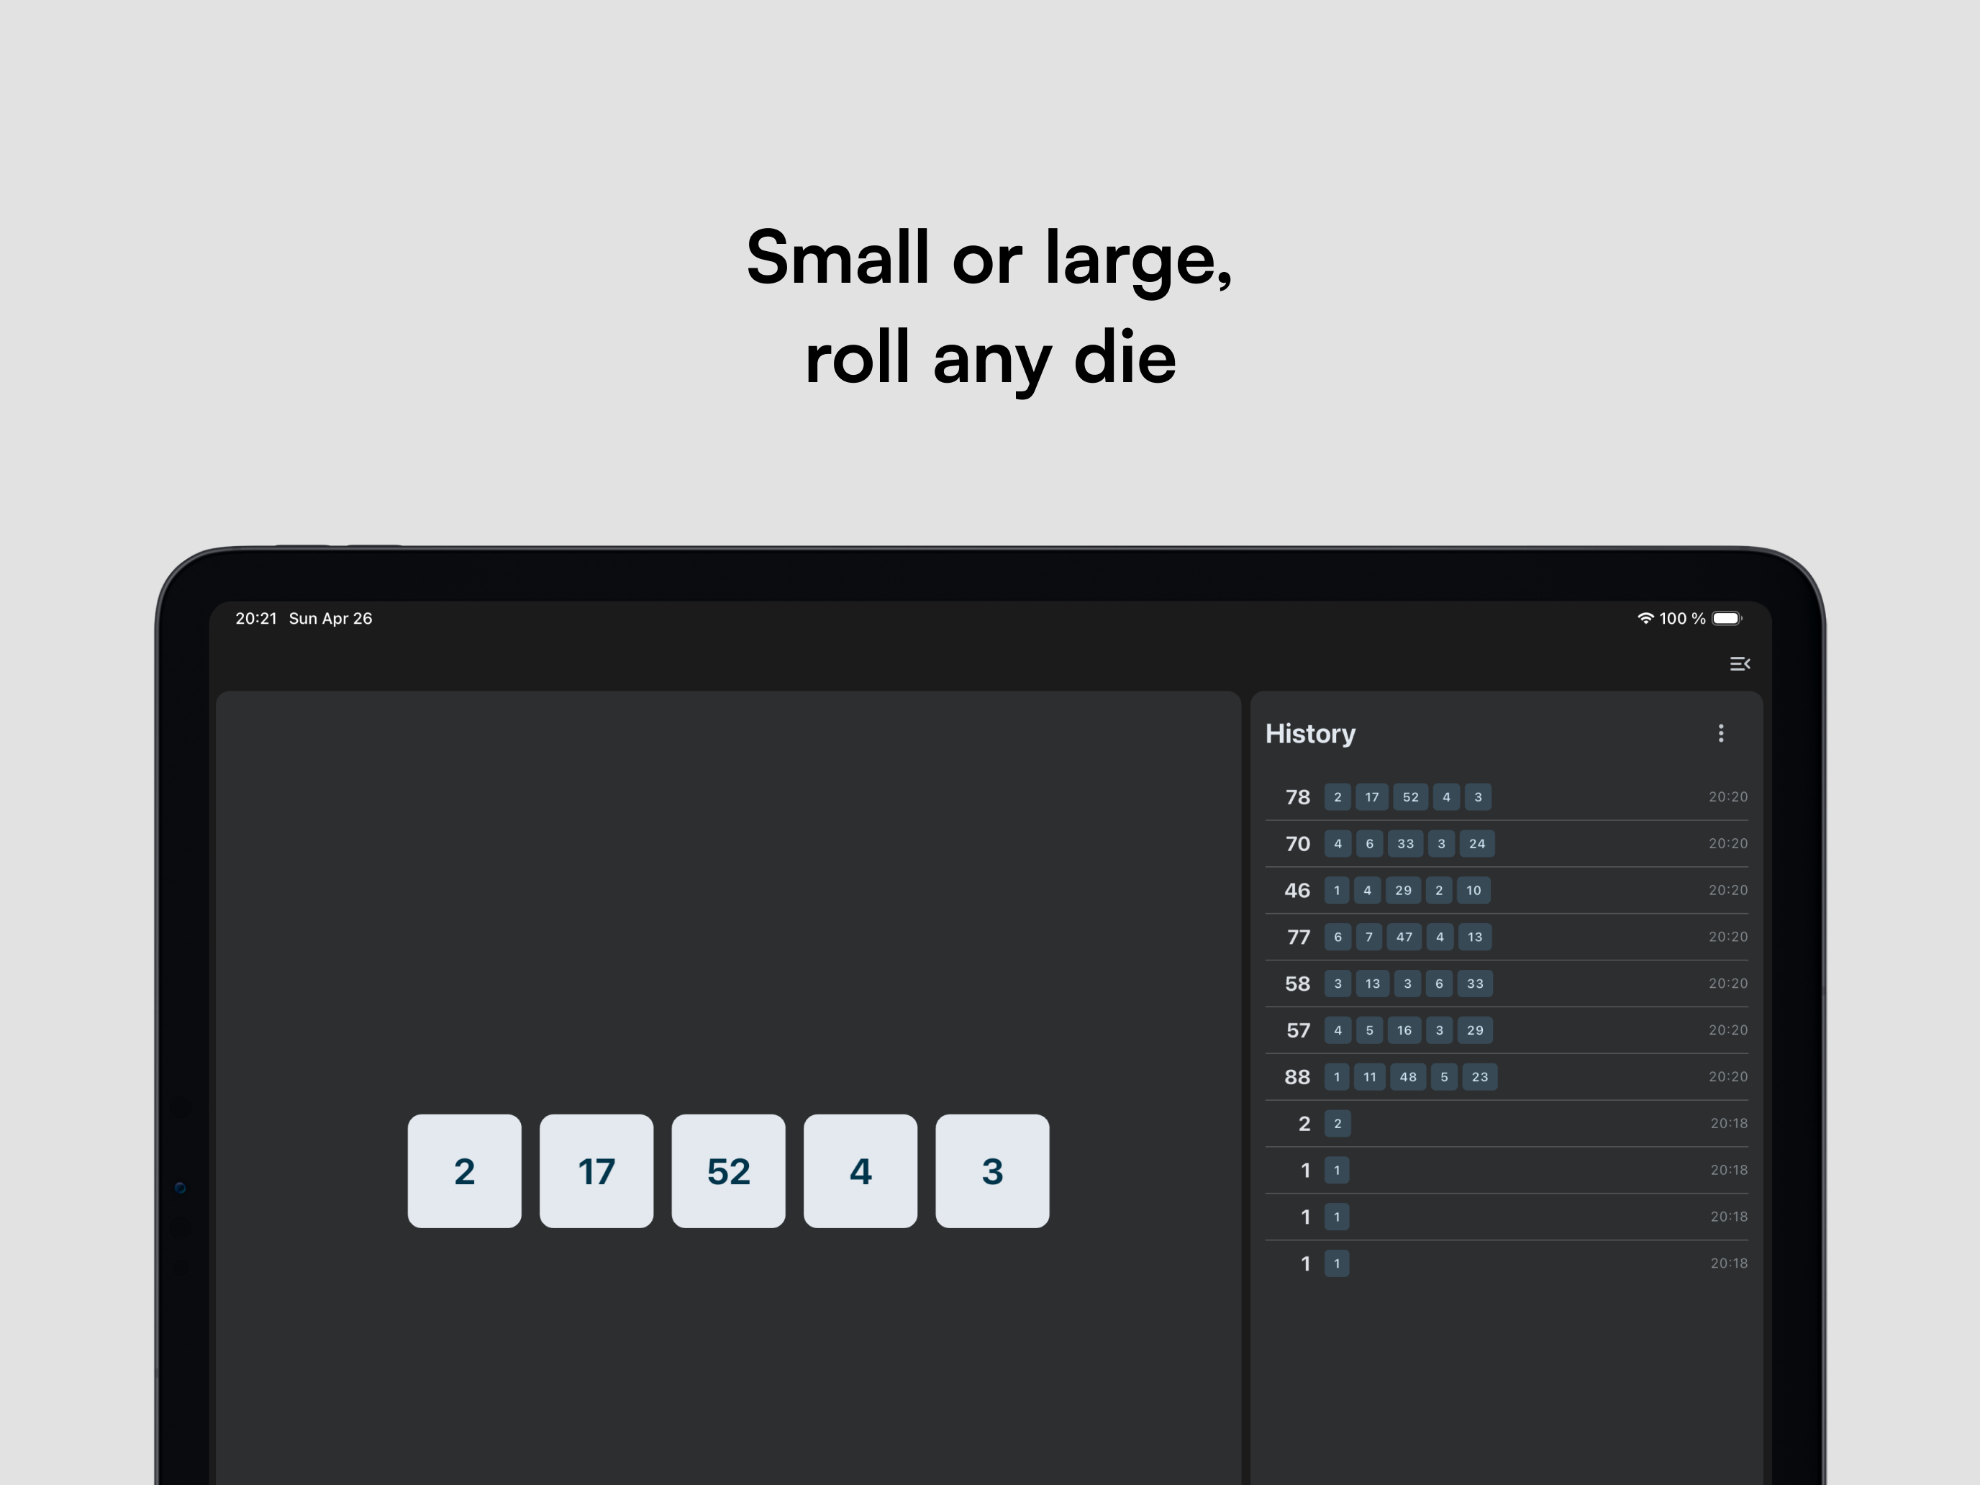Click chip 17 in the 78 history row
The height and width of the screenshot is (1485, 1980).
pos(1371,796)
